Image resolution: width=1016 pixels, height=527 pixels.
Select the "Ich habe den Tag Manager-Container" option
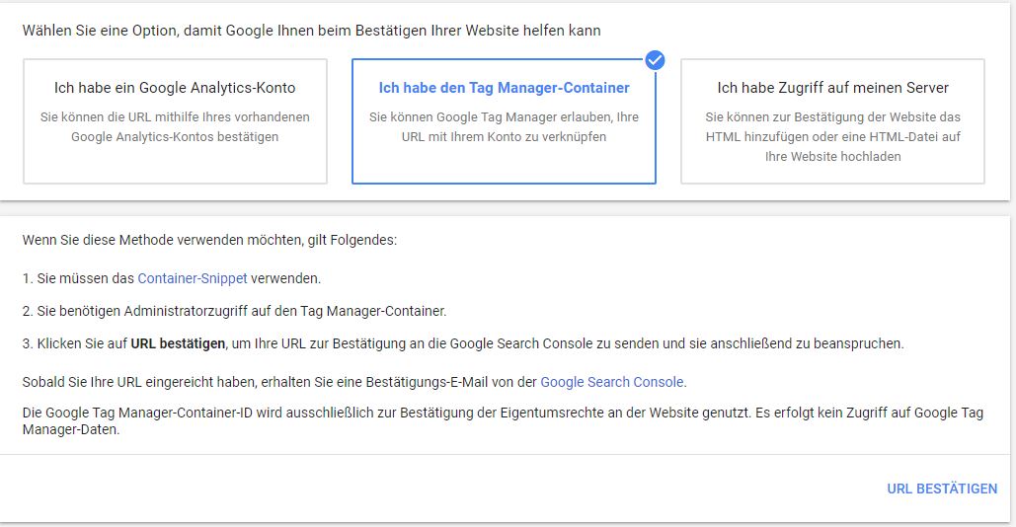(x=504, y=88)
